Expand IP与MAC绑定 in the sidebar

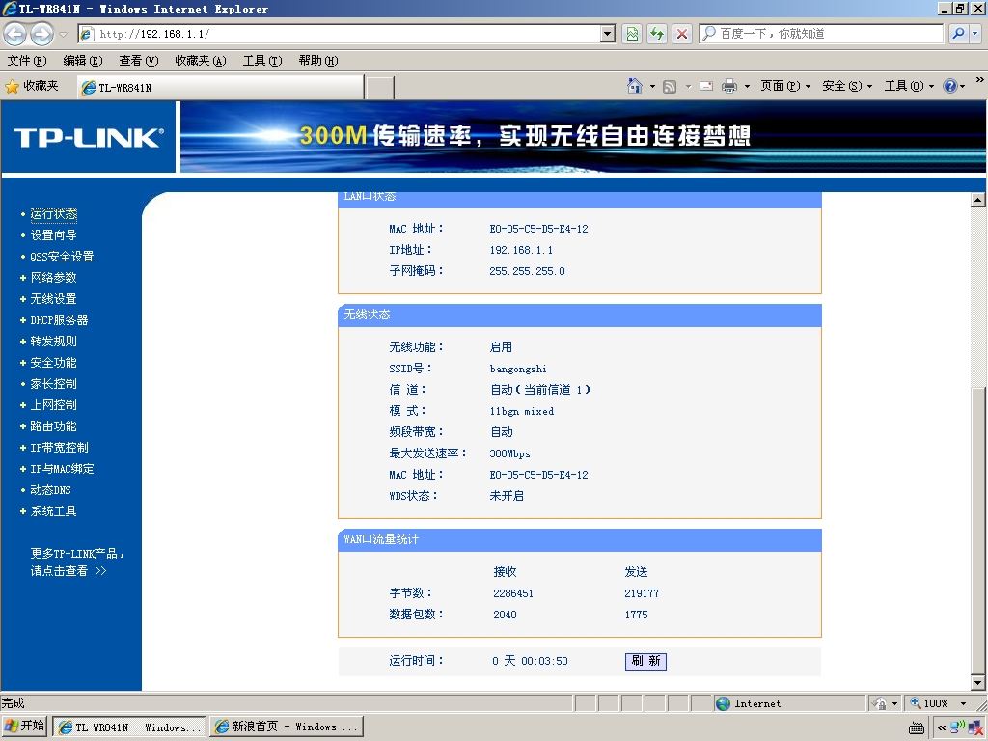(x=62, y=469)
